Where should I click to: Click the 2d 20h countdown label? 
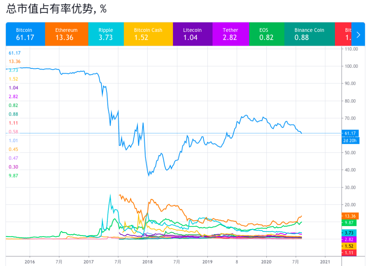point(350,140)
